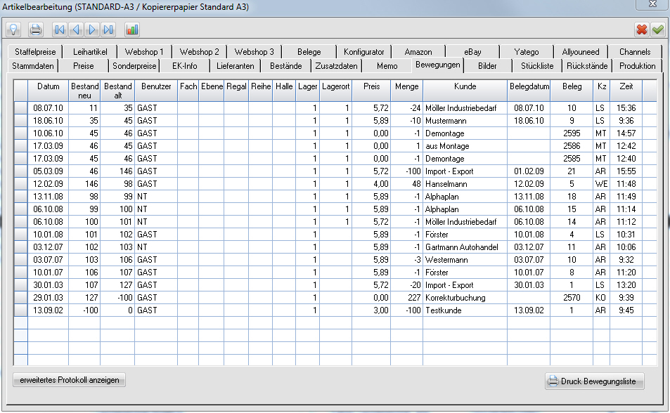Image resolution: width=670 pixels, height=413 pixels.
Task: Click customer cell Korrekturbuchung
Action: tap(465, 298)
